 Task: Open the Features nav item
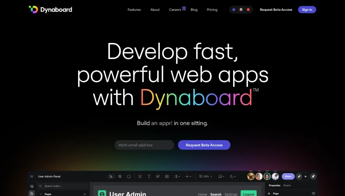pos(134,10)
